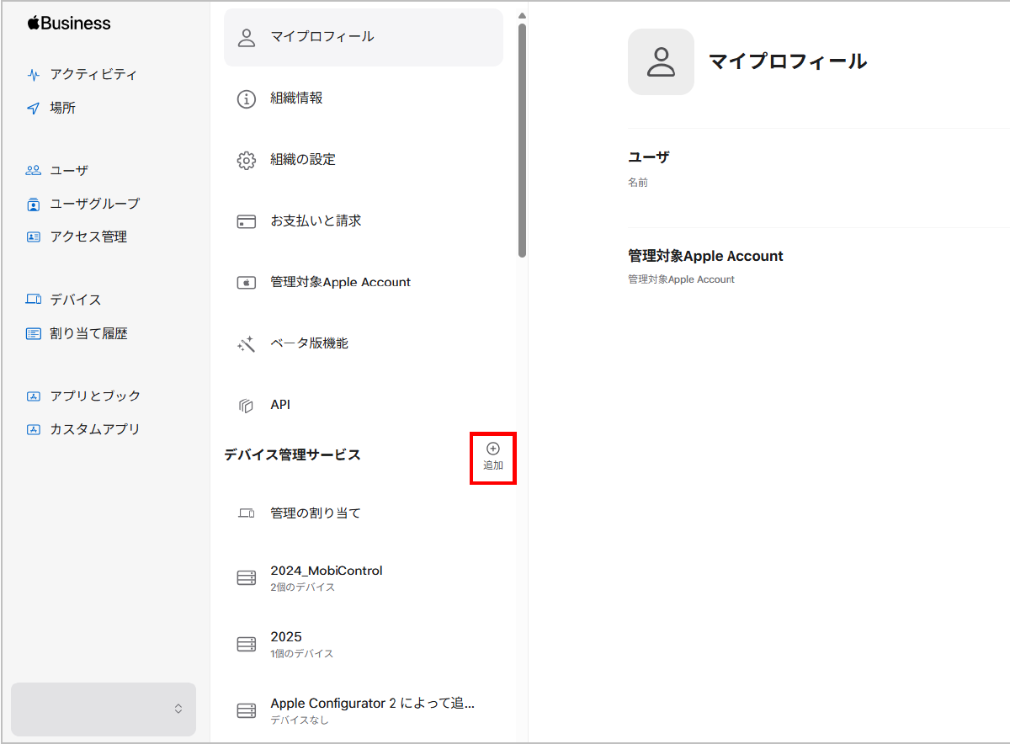The height and width of the screenshot is (744, 1010).
Task: Click the Apple Business logo
Action: click(x=69, y=24)
